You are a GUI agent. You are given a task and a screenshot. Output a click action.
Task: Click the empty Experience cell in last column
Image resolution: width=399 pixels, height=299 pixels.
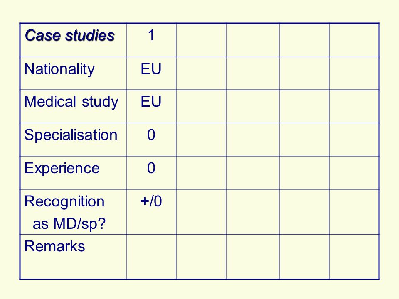(354, 173)
